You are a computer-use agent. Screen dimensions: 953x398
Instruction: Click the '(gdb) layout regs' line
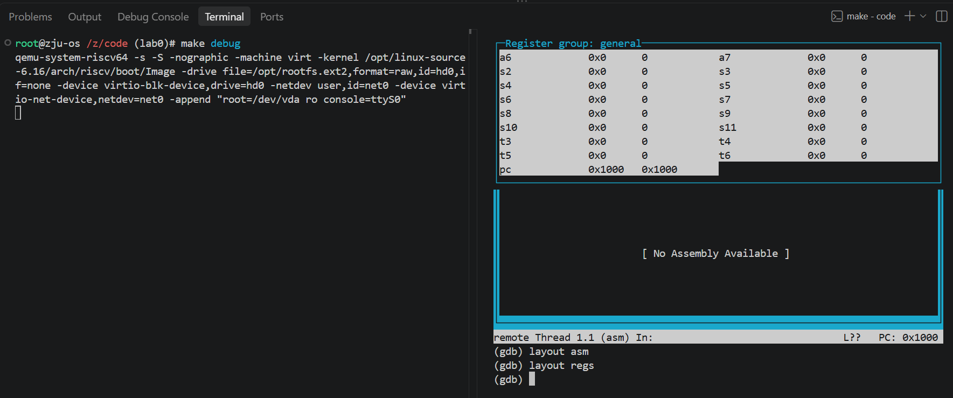click(x=544, y=366)
